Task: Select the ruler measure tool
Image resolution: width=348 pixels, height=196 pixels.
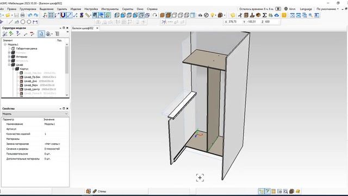Action: coord(88,15)
